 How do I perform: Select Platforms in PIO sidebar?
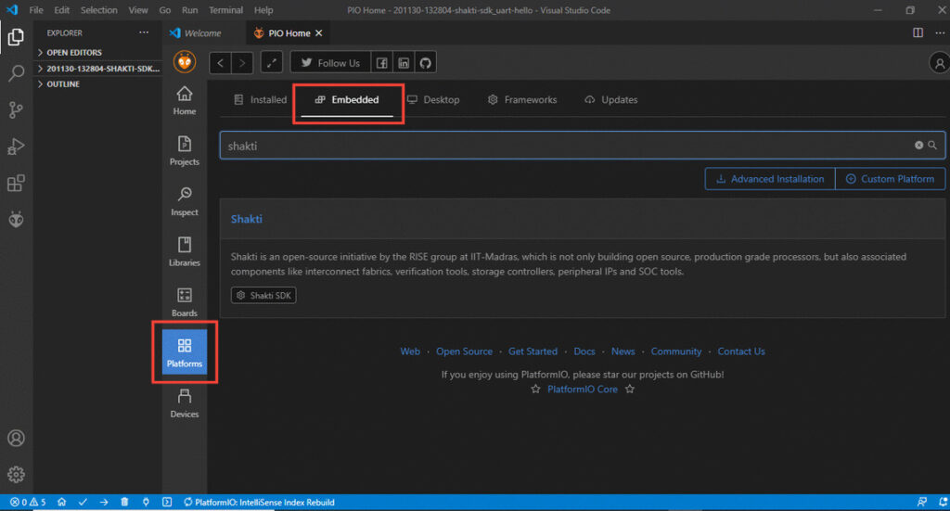pos(185,352)
